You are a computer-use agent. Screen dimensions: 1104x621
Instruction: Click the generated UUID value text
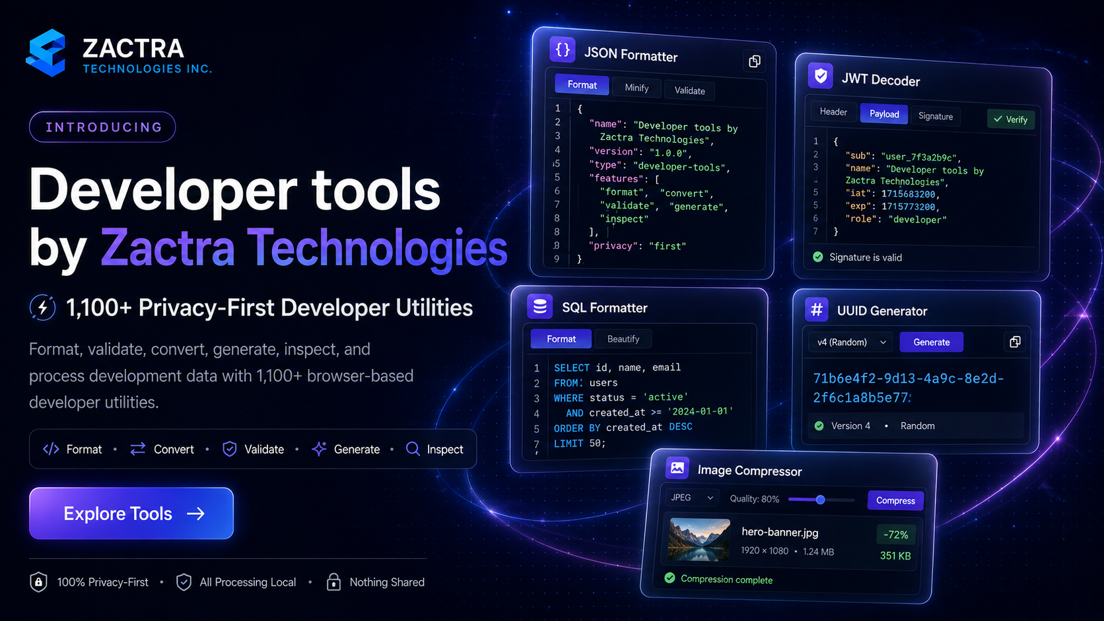point(909,388)
